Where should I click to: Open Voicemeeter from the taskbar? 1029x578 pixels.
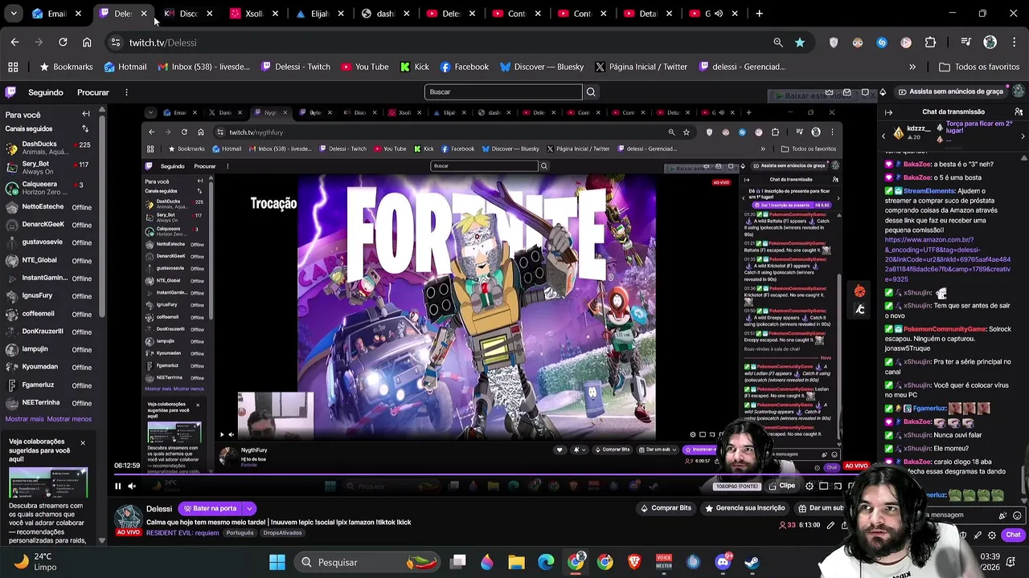click(664, 562)
